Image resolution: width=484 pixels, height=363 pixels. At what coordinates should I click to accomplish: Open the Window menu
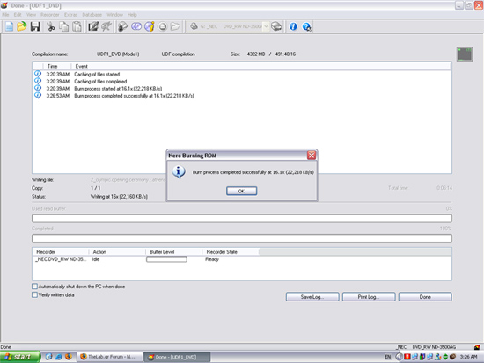pyautogui.click(x=114, y=14)
